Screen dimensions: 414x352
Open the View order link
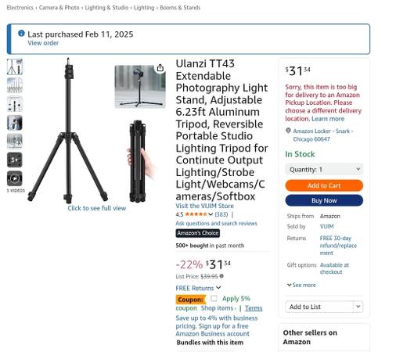tap(43, 43)
